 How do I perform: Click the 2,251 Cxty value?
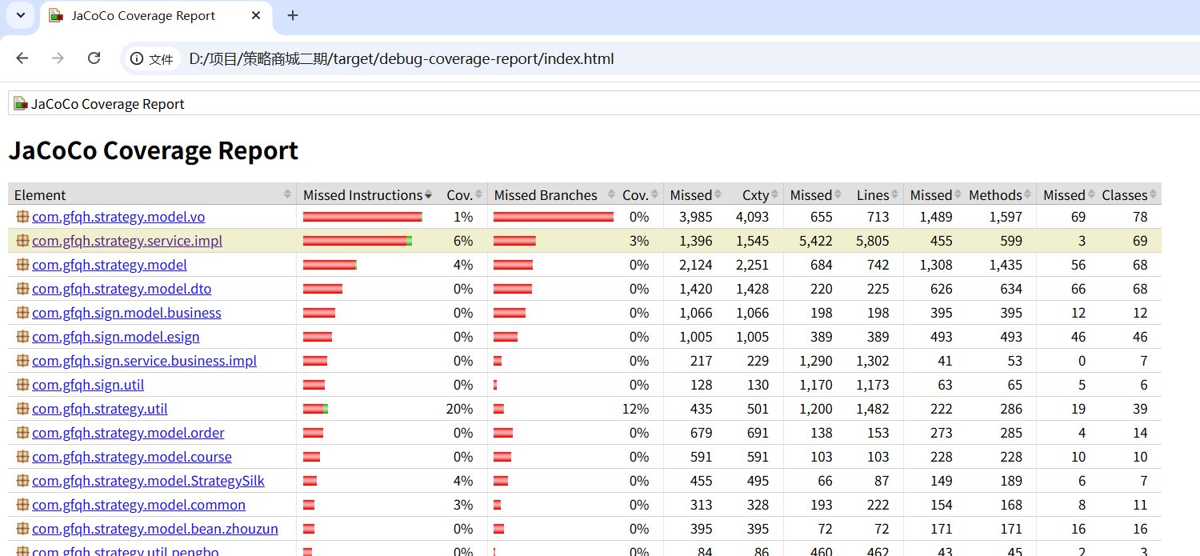pos(752,265)
